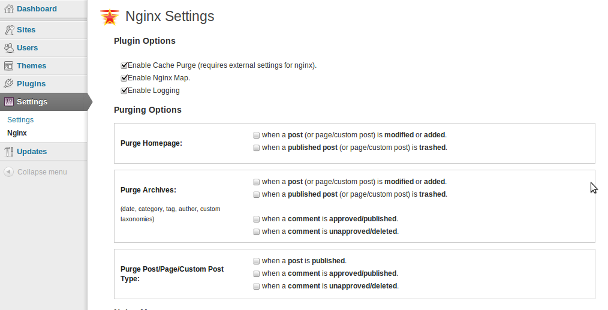Uncheck Enable Cache Purge checkbox
Image resolution: width=608 pixels, height=310 pixels.
[x=124, y=65]
